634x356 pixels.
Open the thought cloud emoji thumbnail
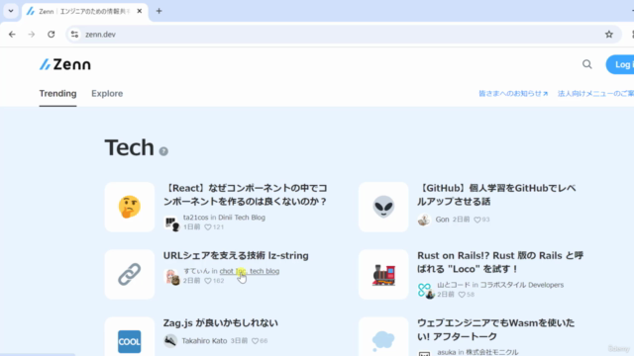click(383, 336)
